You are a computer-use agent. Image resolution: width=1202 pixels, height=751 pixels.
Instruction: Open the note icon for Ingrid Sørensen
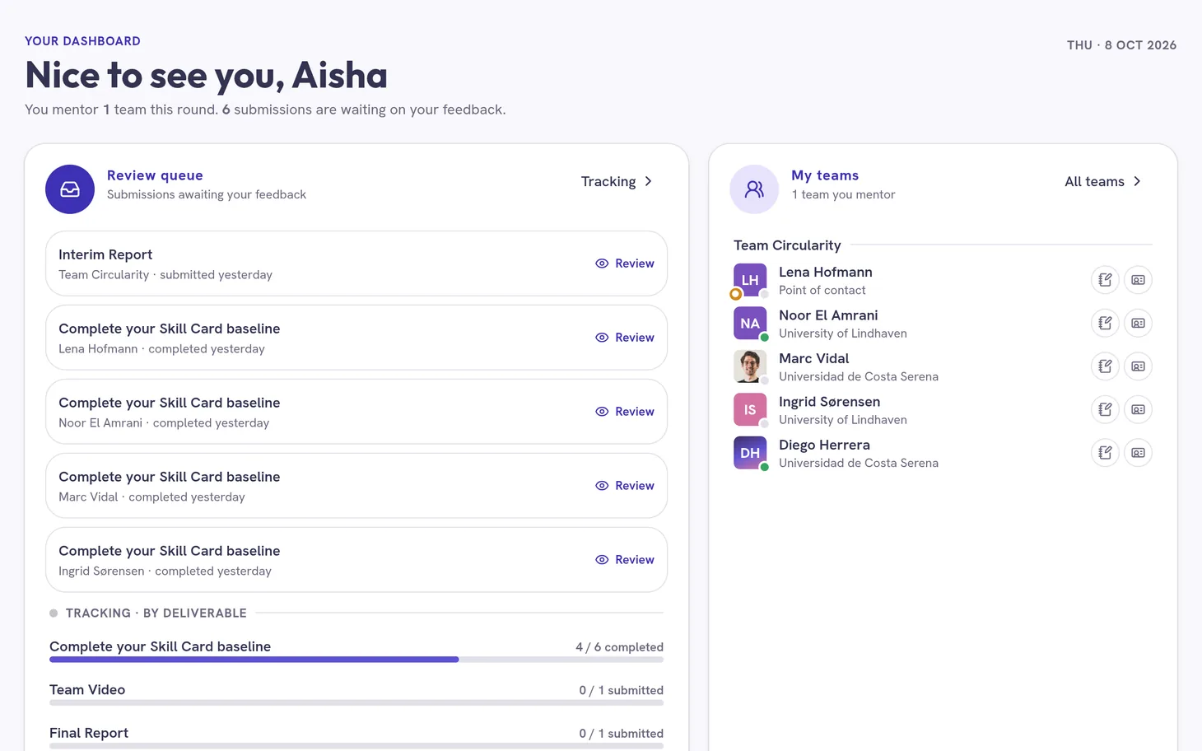click(x=1105, y=409)
